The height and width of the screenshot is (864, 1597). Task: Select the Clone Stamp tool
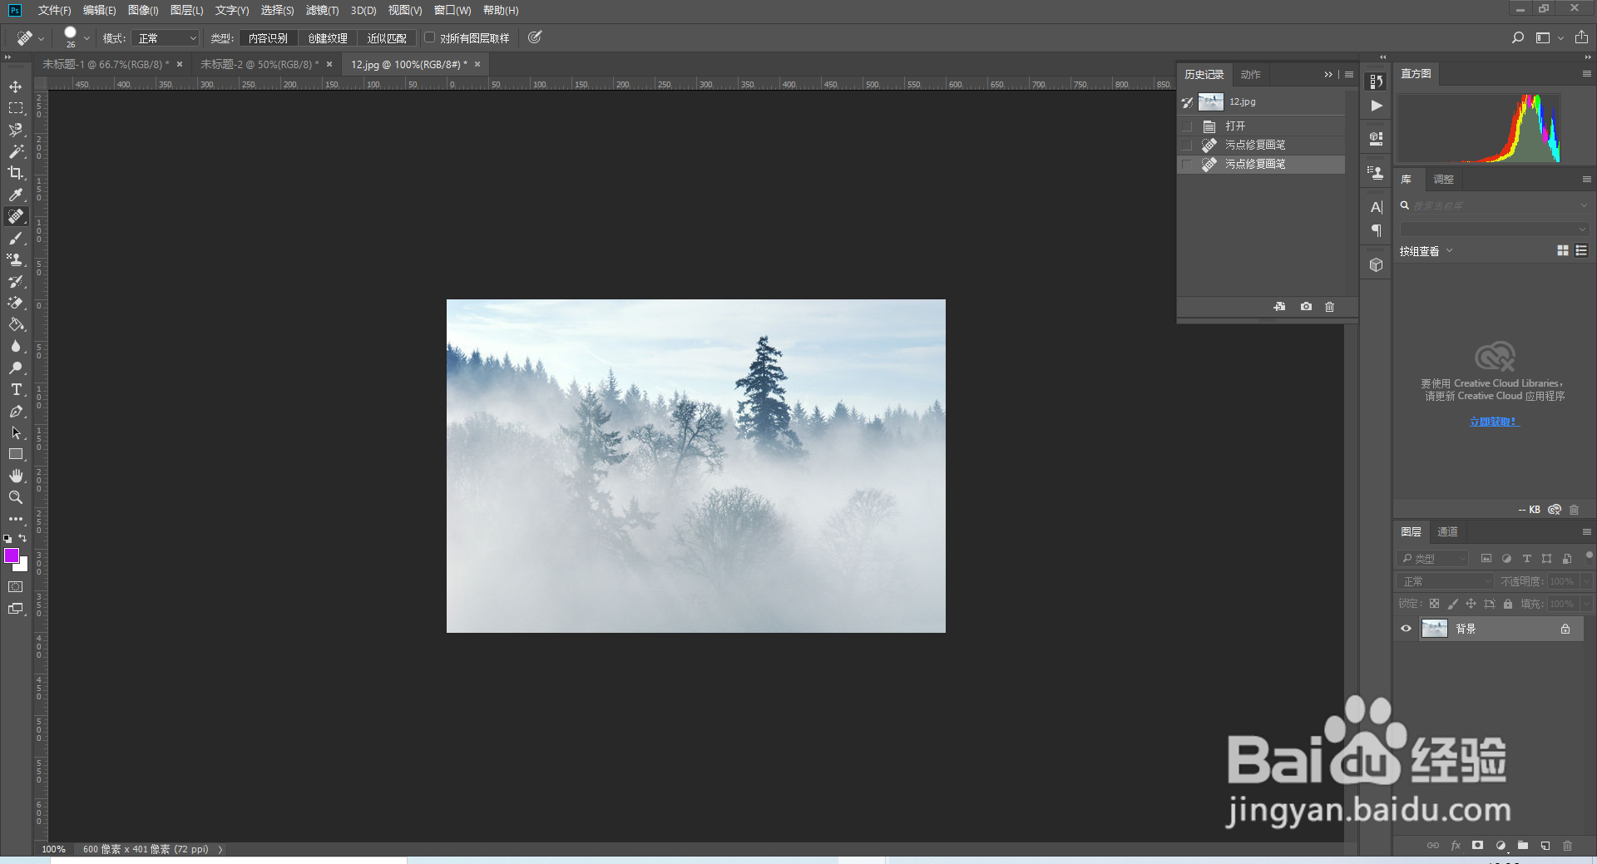16,259
